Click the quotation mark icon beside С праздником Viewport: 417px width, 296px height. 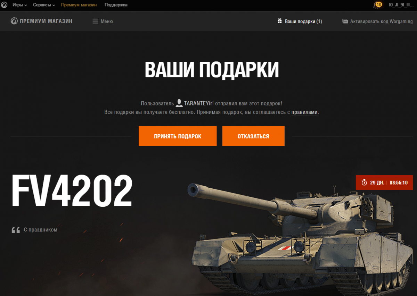[16, 230]
